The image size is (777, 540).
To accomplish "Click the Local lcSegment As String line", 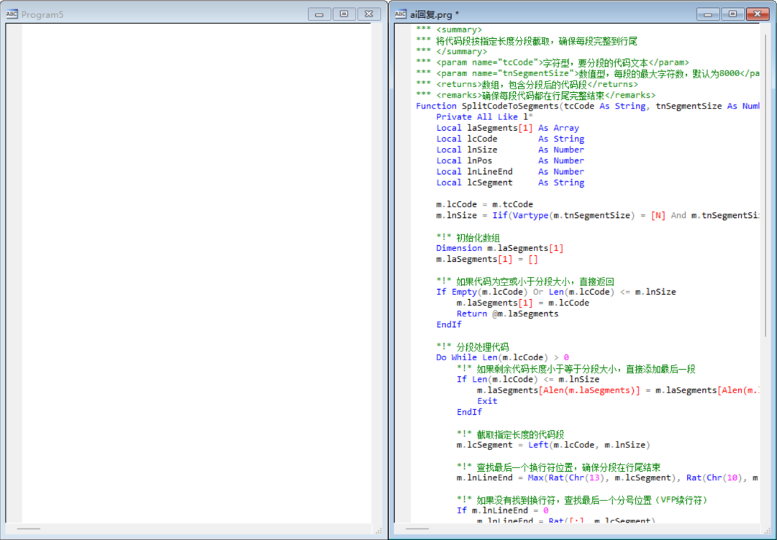I will (x=510, y=183).
